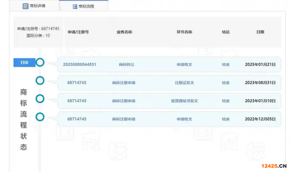Click the 结论 column header
This screenshot has width=290, height=172.
click(x=226, y=32)
